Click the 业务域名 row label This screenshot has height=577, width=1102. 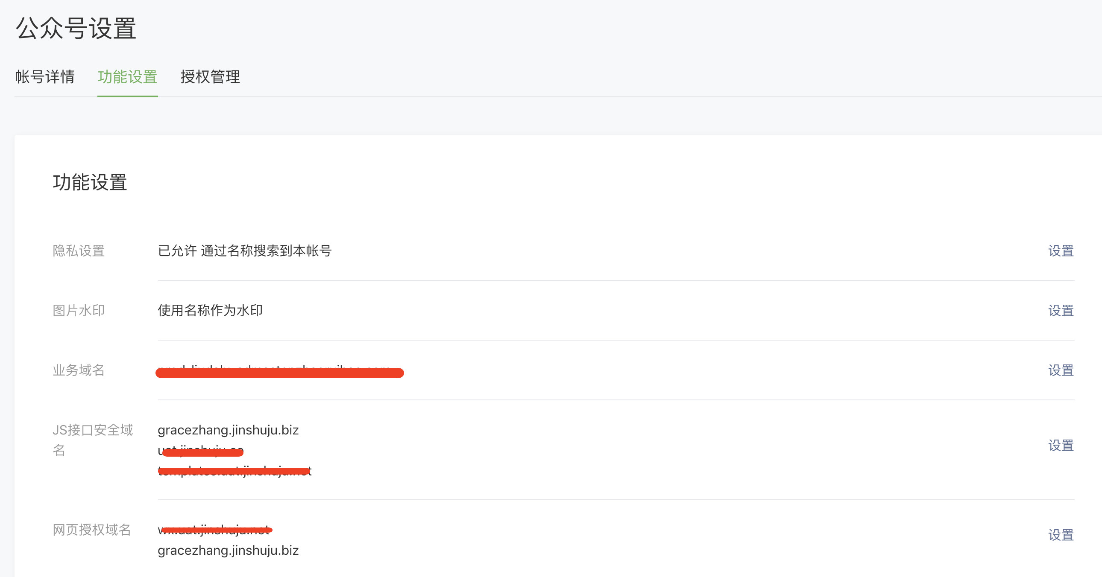[x=79, y=370]
